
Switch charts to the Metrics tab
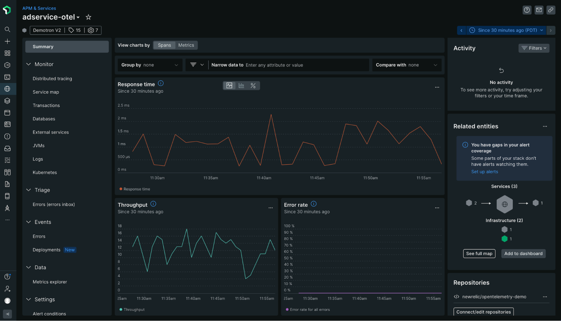click(x=186, y=45)
